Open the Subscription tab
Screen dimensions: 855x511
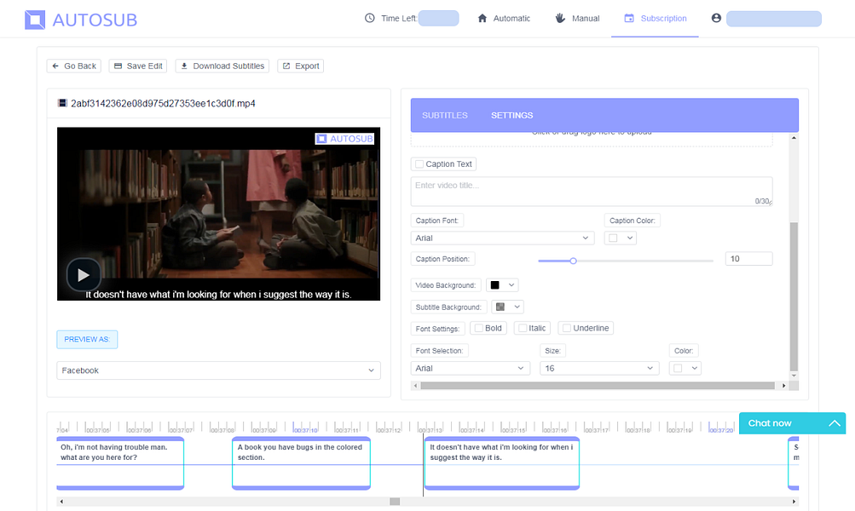656,17
